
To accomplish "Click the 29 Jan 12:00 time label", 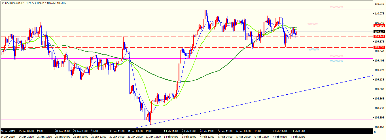I will point(99,137).
